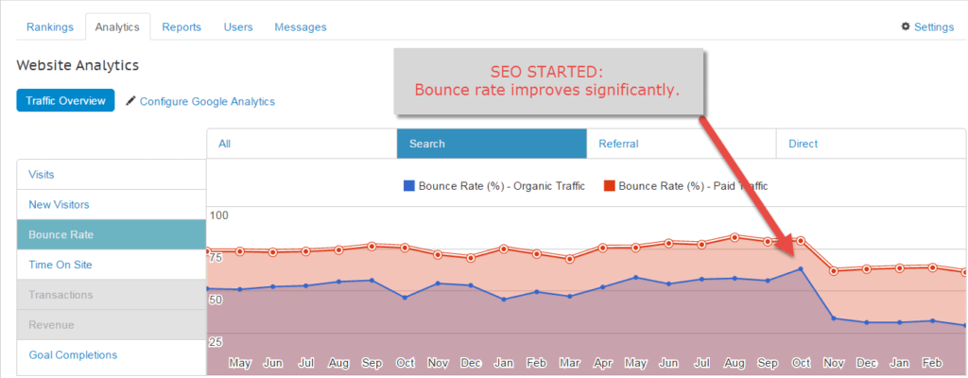
Task: Switch to the Rankings tab
Action: point(50,27)
